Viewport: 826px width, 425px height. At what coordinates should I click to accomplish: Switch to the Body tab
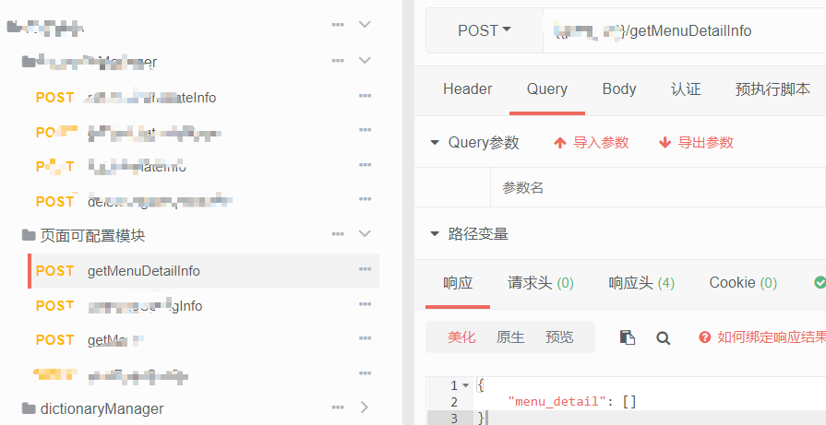click(619, 89)
